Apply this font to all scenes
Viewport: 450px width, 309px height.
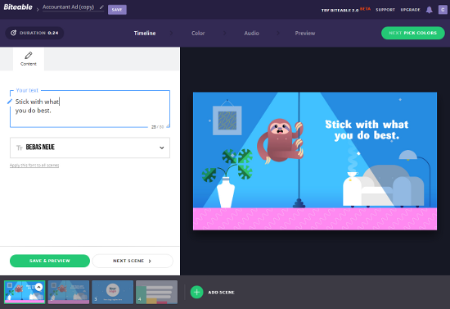click(x=34, y=166)
